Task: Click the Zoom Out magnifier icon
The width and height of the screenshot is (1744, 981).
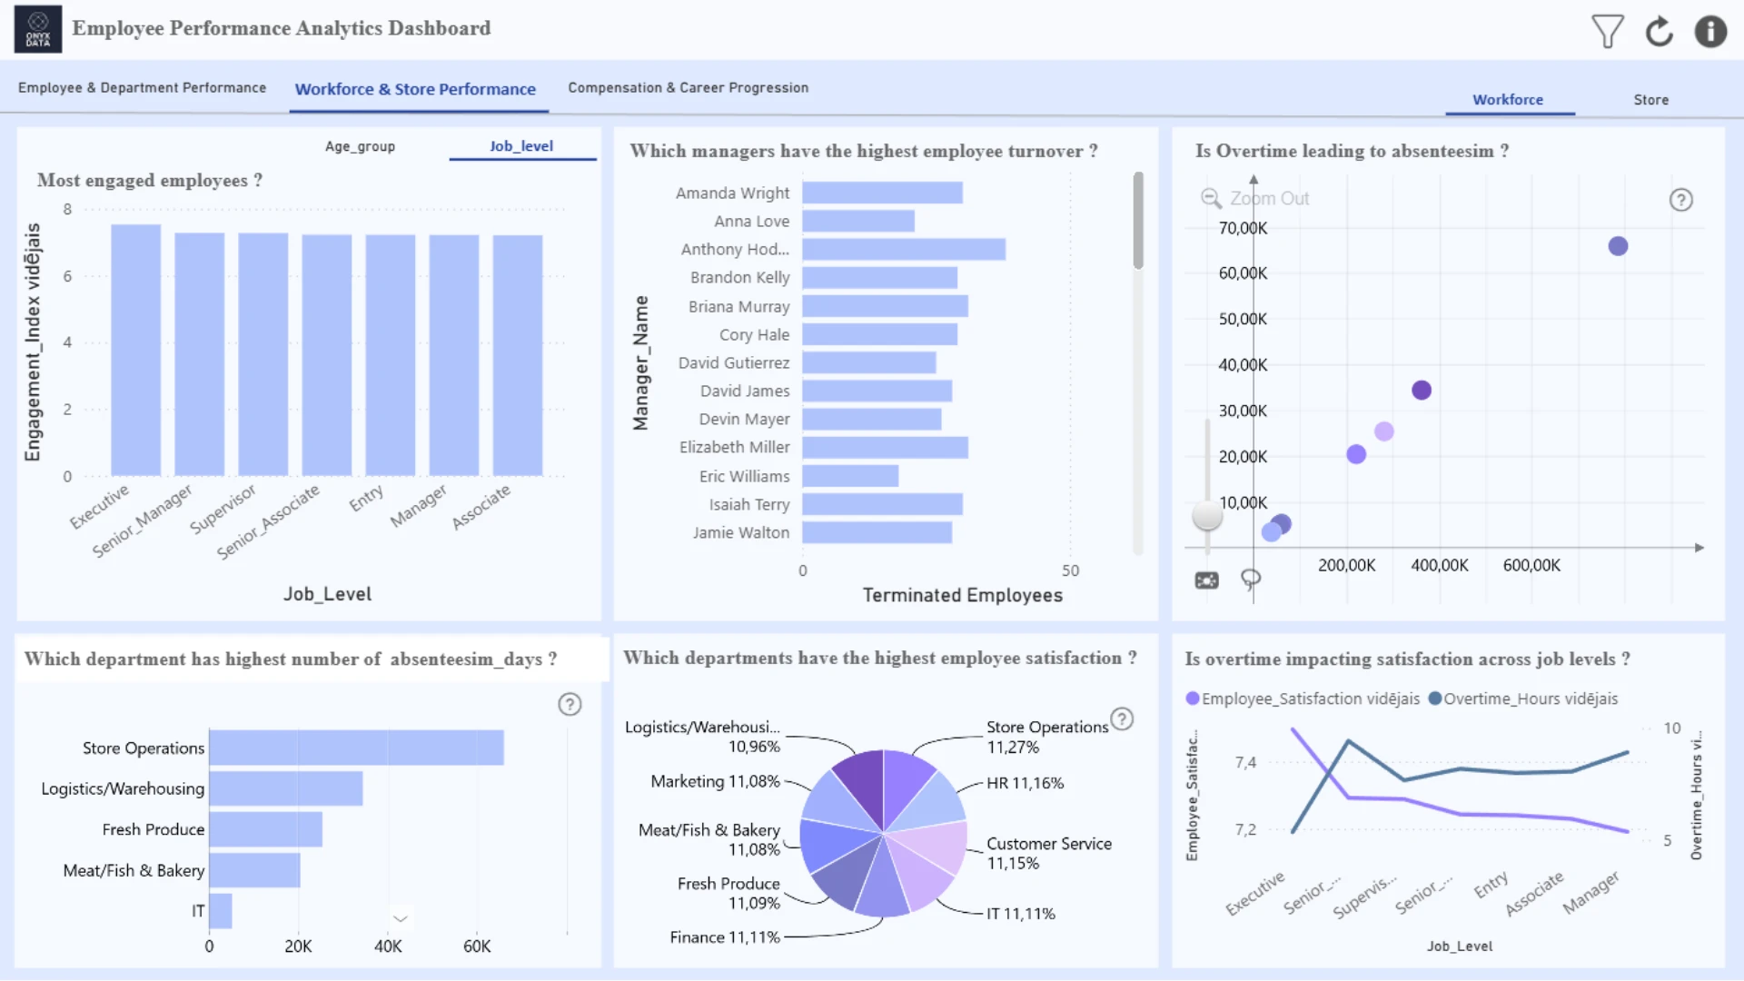Action: tap(1211, 198)
